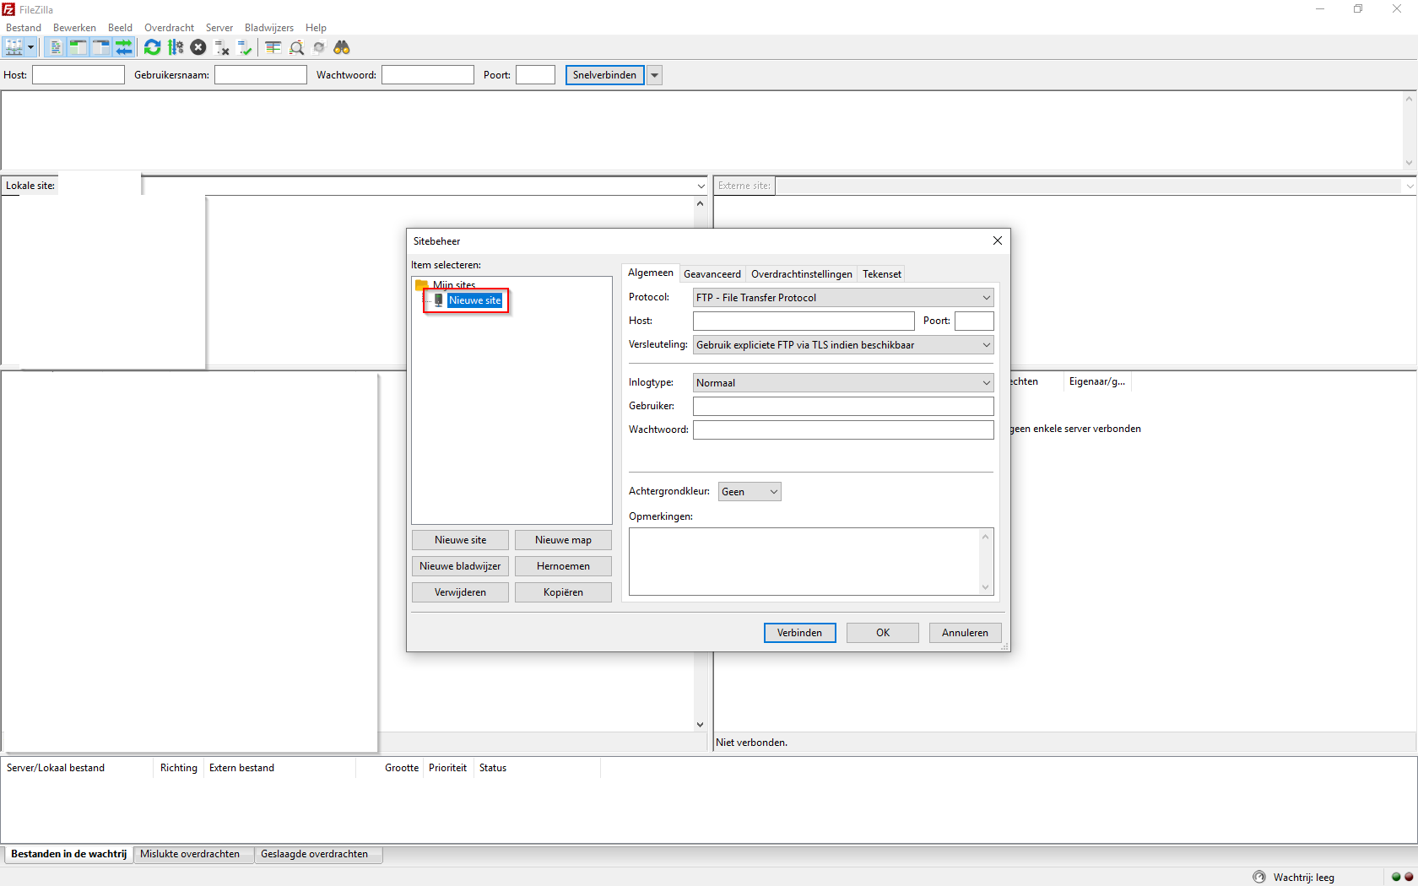1418x886 pixels.
Task: Open the Overdracht menu
Action: tap(169, 28)
